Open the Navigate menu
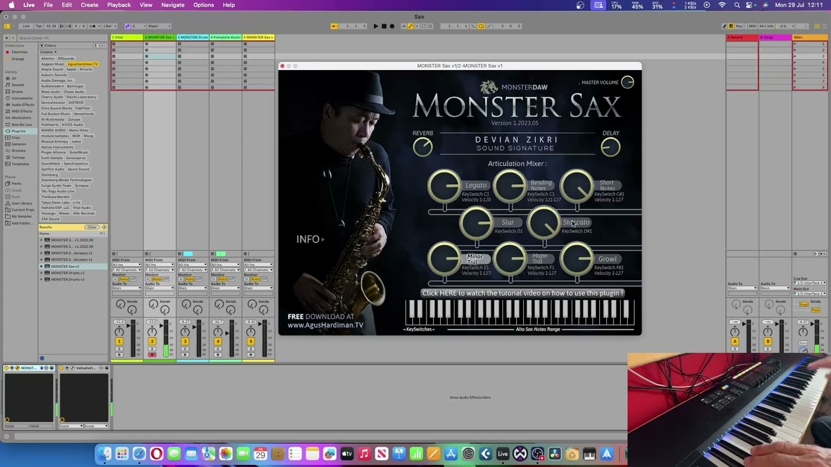The width and height of the screenshot is (831, 467). pyautogui.click(x=173, y=5)
